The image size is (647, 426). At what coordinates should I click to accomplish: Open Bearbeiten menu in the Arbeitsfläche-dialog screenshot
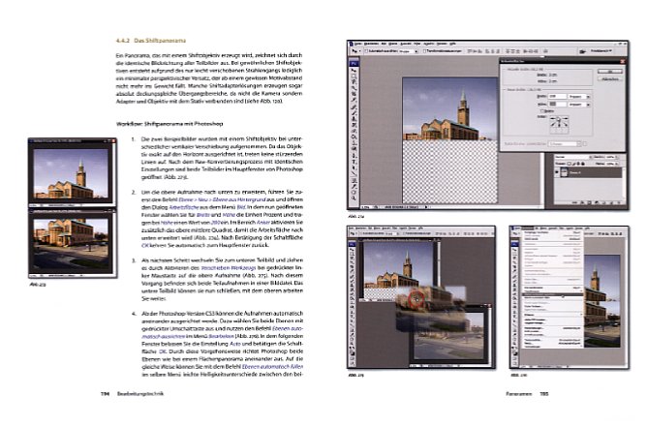[x=371, y=44]
